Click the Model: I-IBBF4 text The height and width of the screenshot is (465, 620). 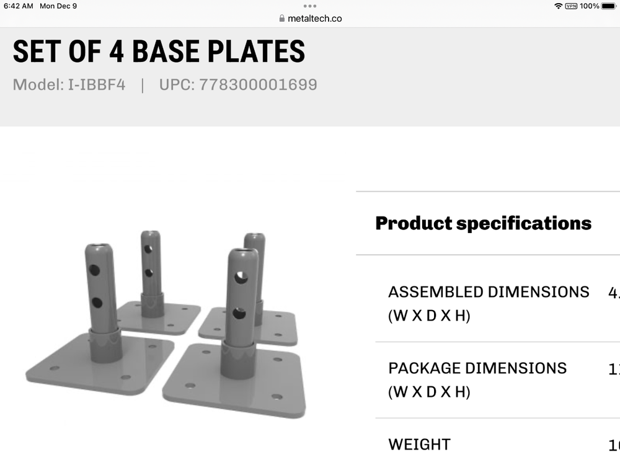tap(69, 85)
